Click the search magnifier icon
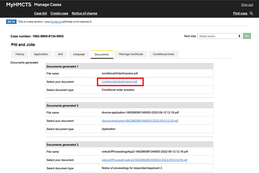The height and width of the screenshot is (173, 259). point(251,14)
